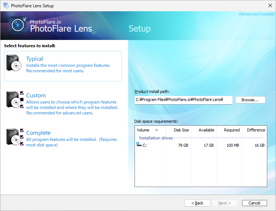Click the Typical installation disc icon

(14, 63)
